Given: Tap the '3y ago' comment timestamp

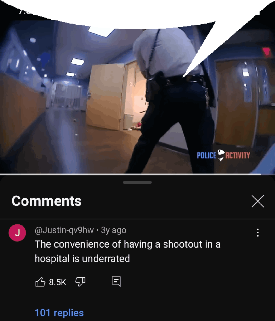Looking at the screenshot, I should [x=114, y=230].
